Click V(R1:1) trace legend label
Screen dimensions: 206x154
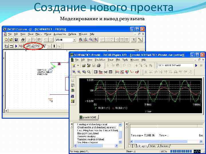point(104,108)
